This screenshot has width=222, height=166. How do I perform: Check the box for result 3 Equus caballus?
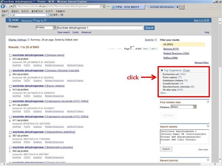pos(10,86)
